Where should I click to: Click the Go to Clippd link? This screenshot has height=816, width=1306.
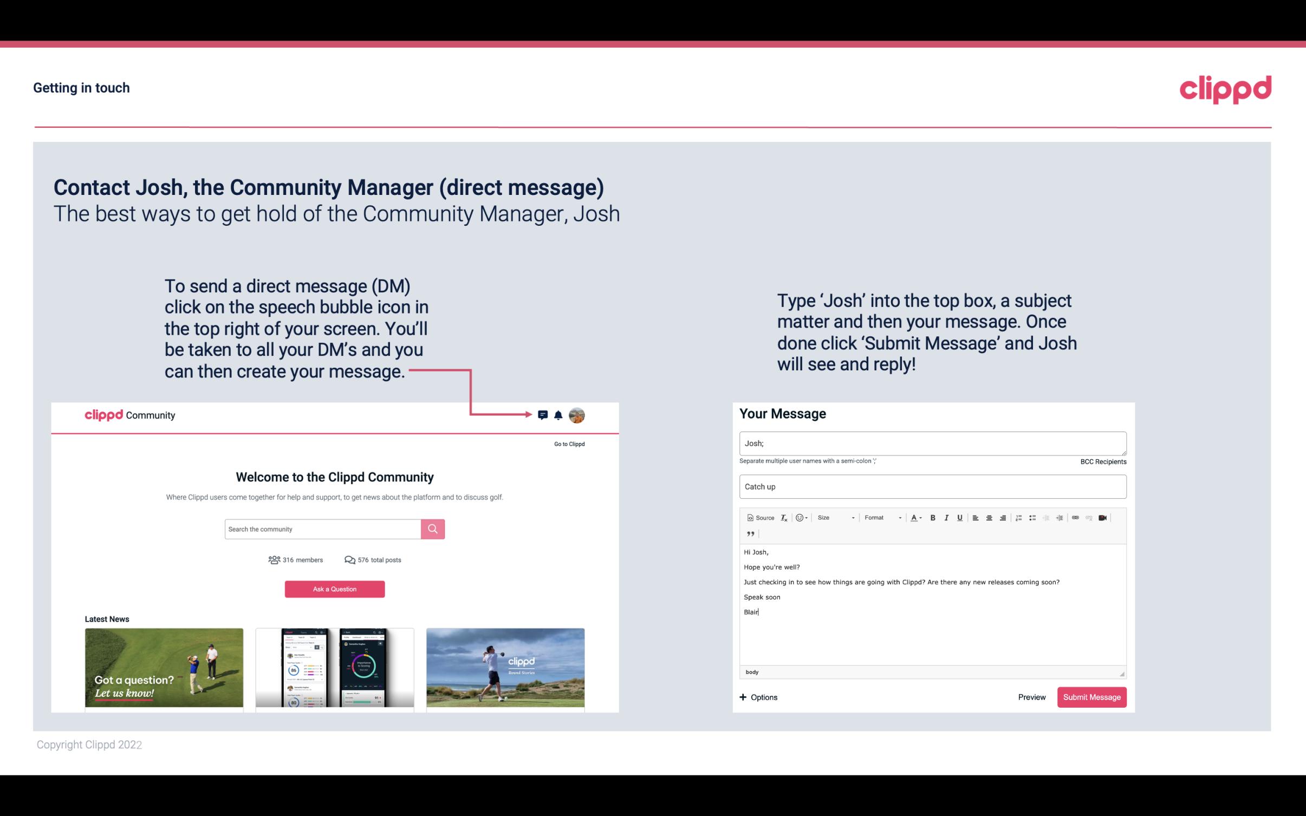pos(567,443)
